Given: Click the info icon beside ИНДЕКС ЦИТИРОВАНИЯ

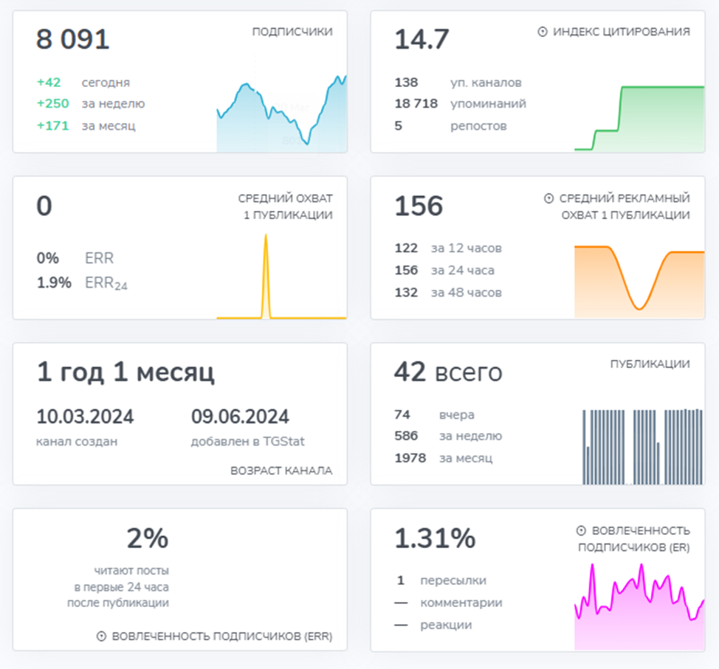Looking at the screenshot, I should (x=543, y=32).
